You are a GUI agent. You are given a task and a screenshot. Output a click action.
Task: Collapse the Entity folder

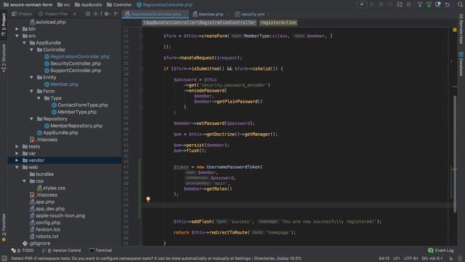[x=31, y=77]
